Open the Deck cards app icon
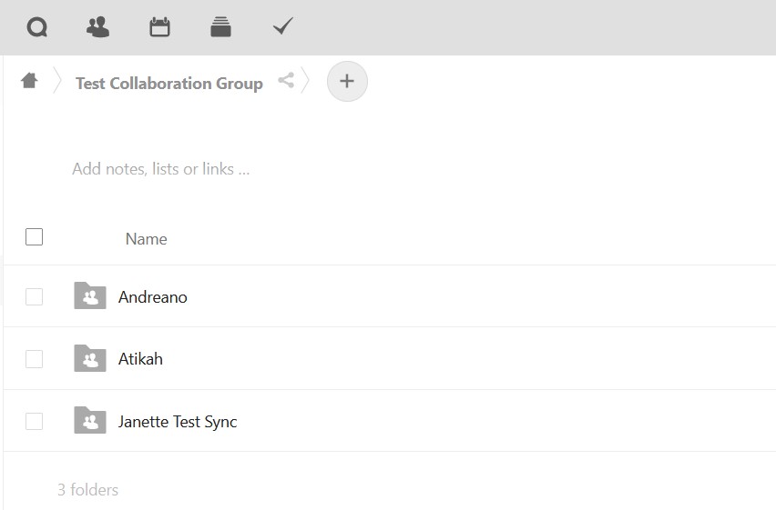This screenshot has height=510, width=776. 220,27
